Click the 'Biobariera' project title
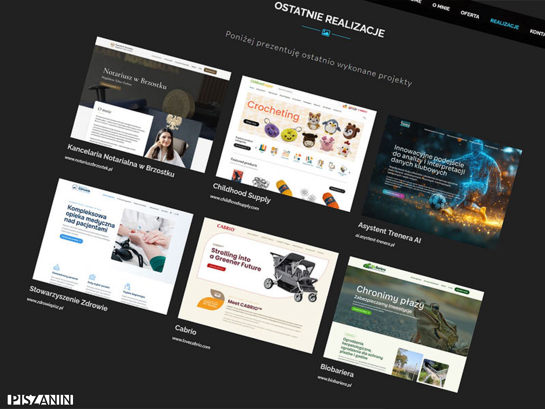Screen dimensions: 545x409 [337, 370]
